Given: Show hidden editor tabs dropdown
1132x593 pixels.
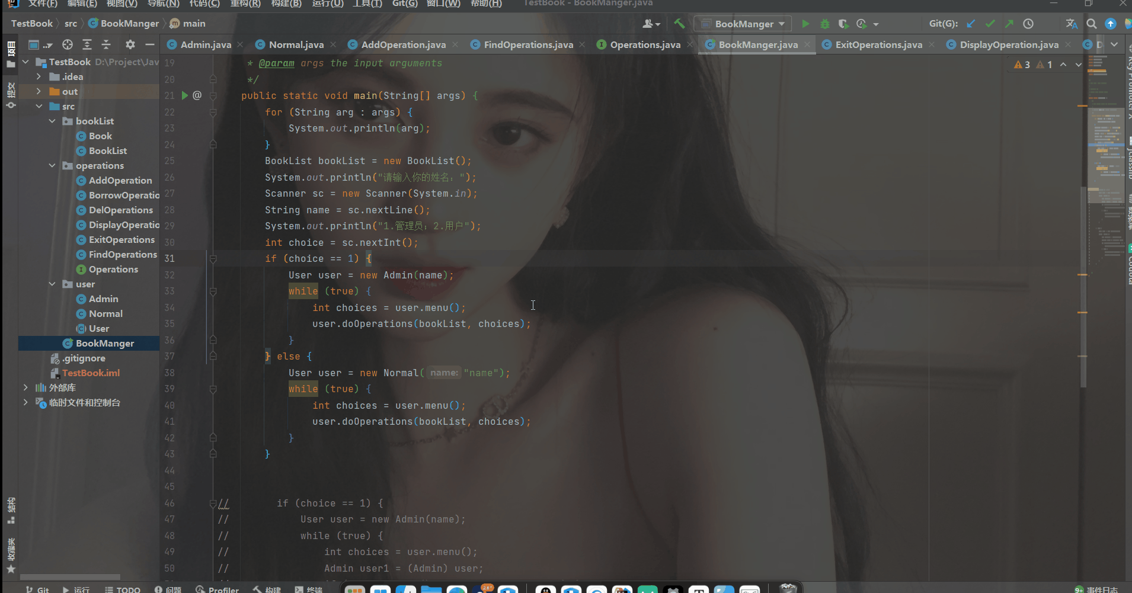Looking at the screenshot, I should tap(1114, 44).
